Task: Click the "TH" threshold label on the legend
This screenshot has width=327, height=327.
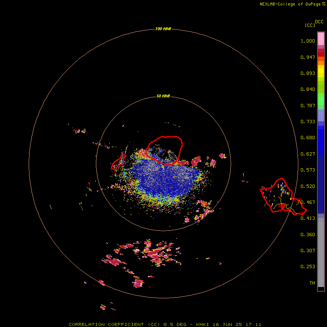Action: pos(312,283)
